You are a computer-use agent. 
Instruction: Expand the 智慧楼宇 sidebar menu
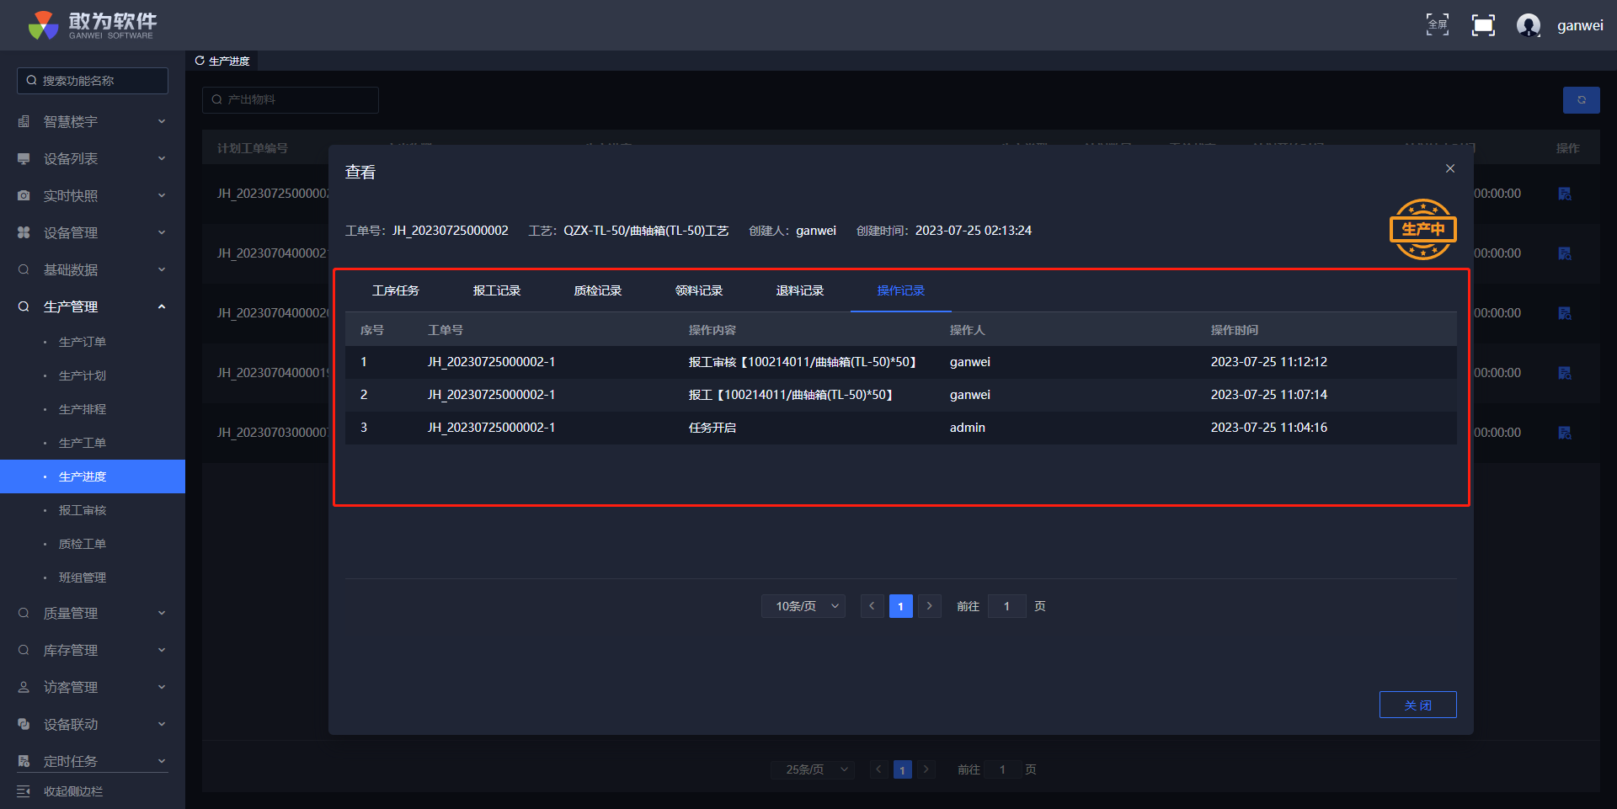point(93,122)
